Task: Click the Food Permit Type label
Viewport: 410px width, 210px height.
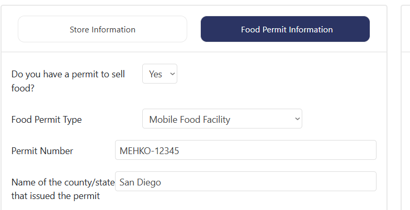Action: pos(47,120)
